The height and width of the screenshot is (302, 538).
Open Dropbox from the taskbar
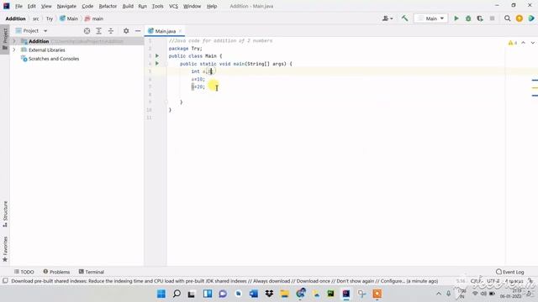point(269,294)
